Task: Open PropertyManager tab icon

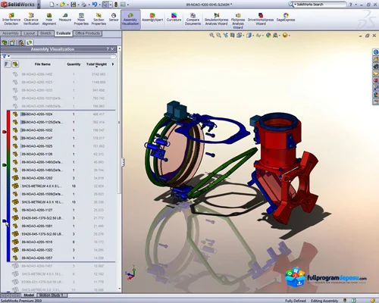Action: [x=13, y=42]
